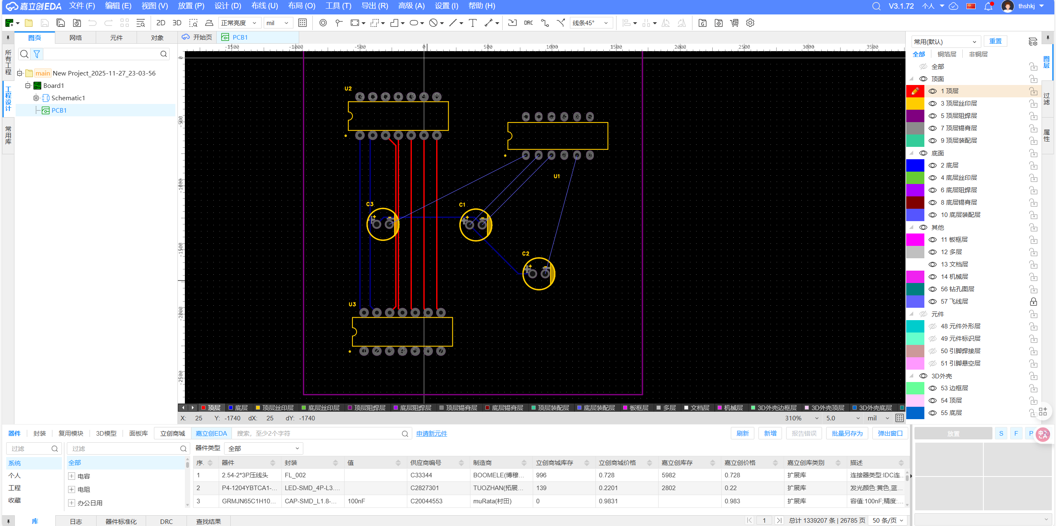The height and width of the screenshot is (526, 1056).
Task: Click the magenta swatch for 11 板框层
Action: 915,240
